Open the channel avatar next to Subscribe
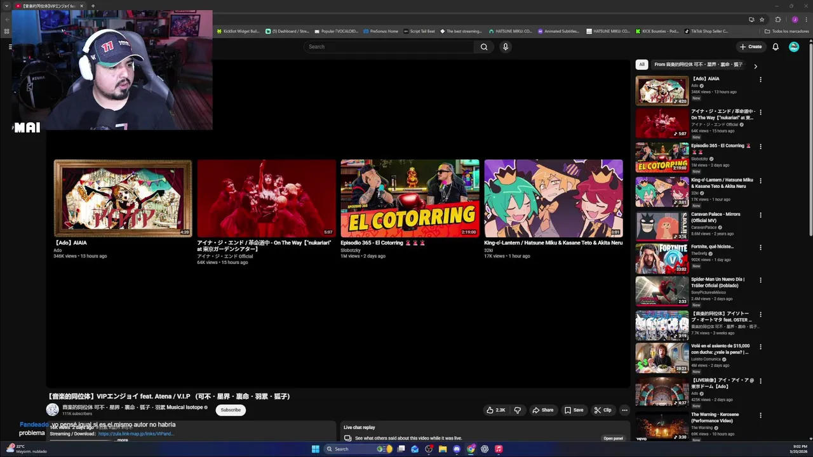The image size is (813, 457). click(x=52, y=410)
